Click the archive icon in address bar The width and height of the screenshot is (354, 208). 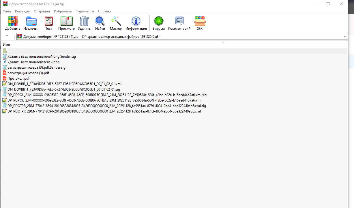tap(20, 37)
